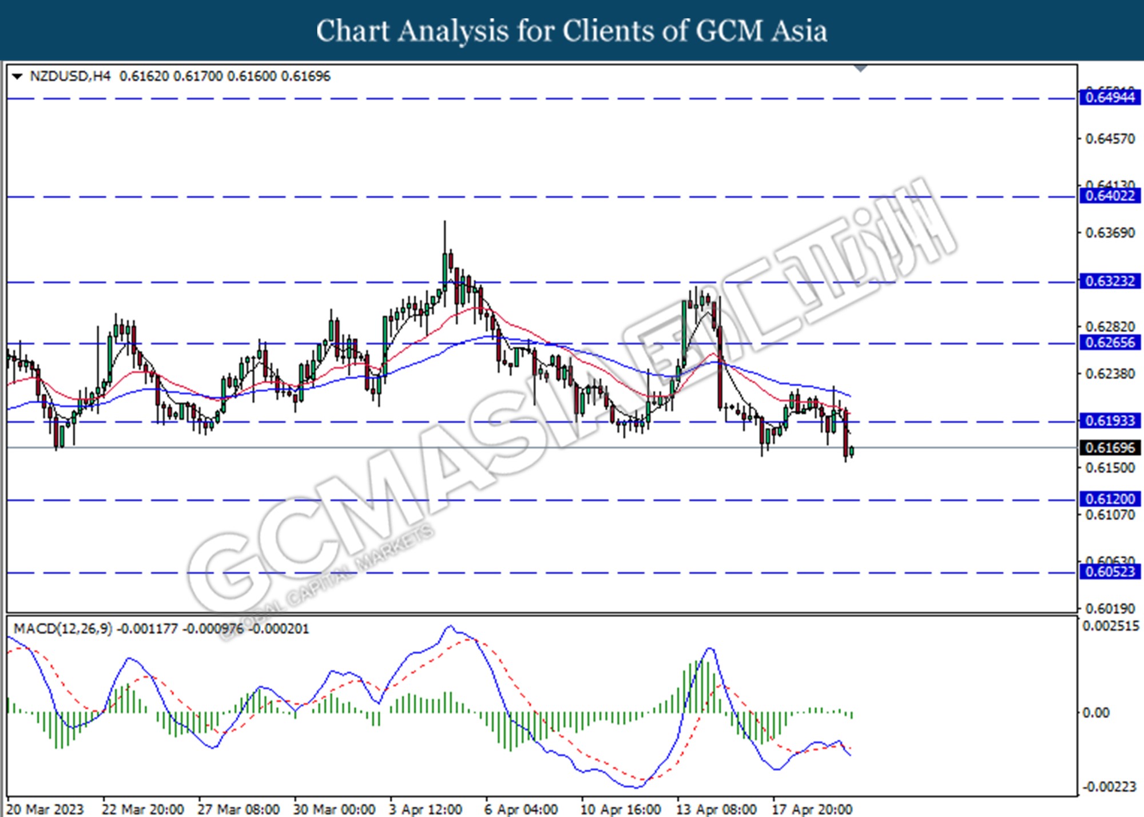1144x817 pixels.
Task: Click the NZDUSD,H4 symbol title text
Action: point(70,77)
